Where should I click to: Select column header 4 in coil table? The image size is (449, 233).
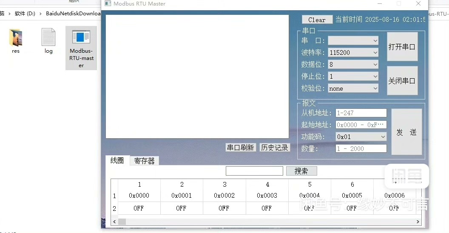click(267, 185)
